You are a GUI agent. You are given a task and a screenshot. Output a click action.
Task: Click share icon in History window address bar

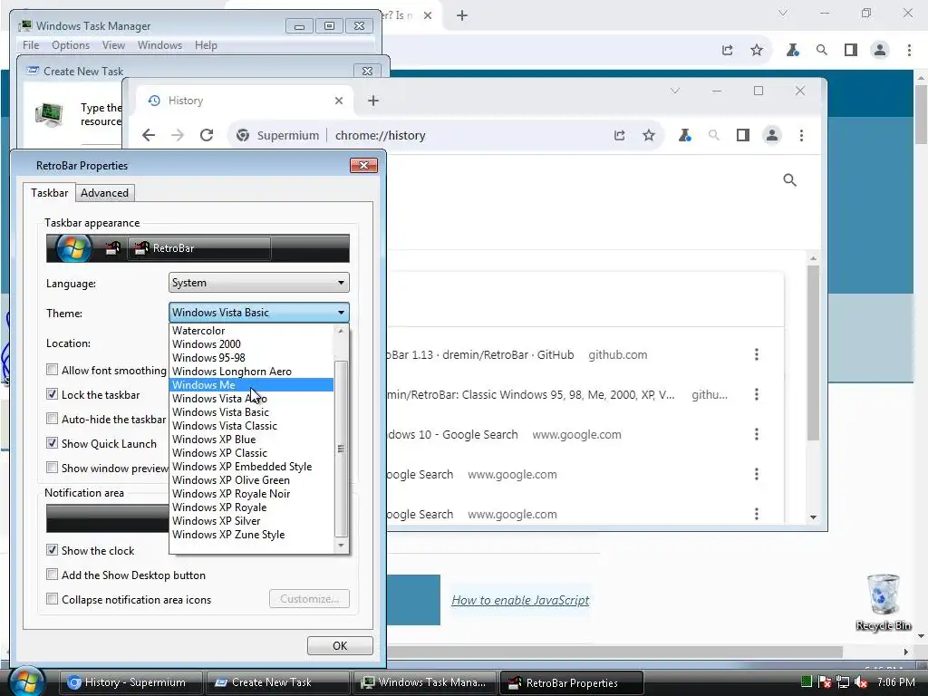[x=619, y=136]
